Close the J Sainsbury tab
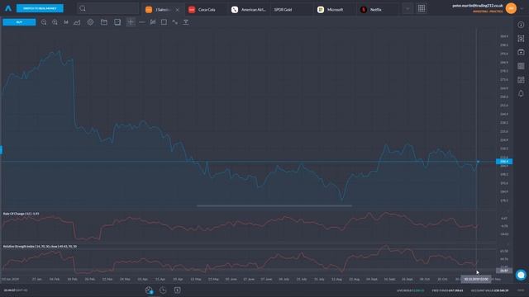The width and height of the screenshot is (529, 297). pyautogui.click(x=178, y=10)
